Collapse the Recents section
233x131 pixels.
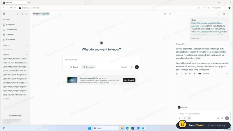pos(27,55)
